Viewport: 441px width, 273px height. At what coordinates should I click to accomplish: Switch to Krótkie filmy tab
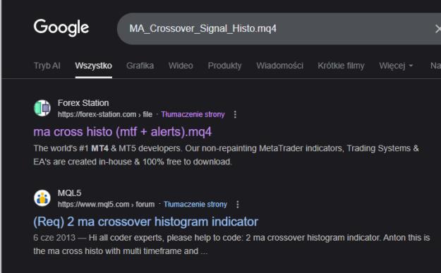click(341, 66)
